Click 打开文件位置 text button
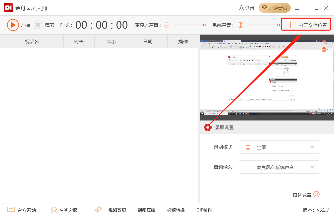The width and height of the screenshot is (334, 217). coord(313,25)
